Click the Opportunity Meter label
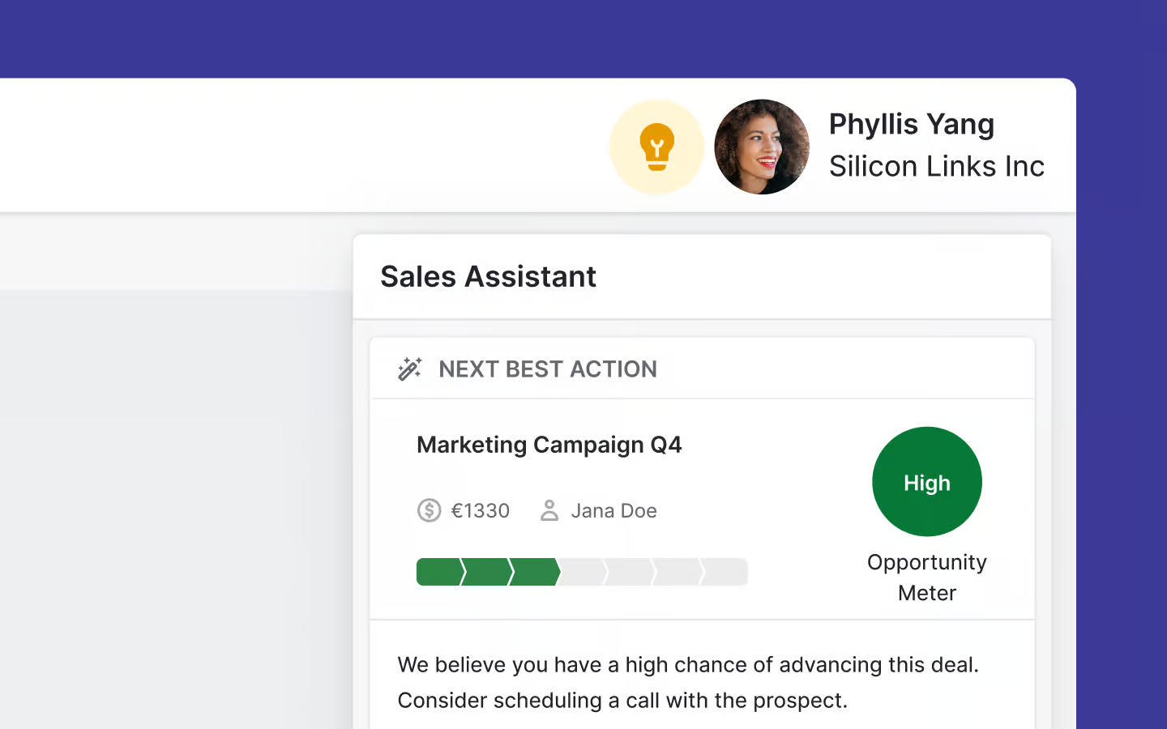The width and height of the screenshot is (1167, 729). coord(926,578)
